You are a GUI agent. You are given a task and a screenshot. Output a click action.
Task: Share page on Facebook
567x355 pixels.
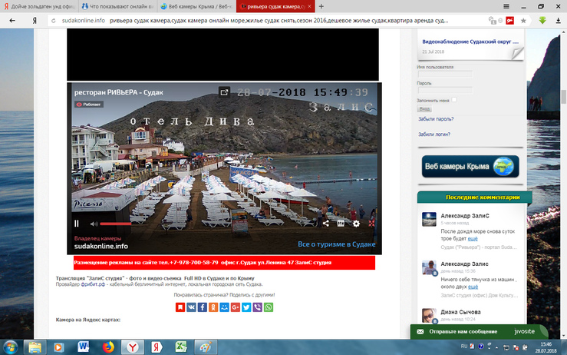tap(202, 307)
